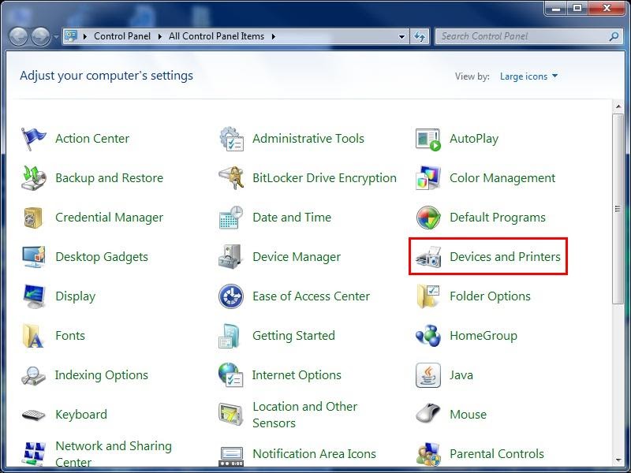The width and height of the screenshot is (631, 473).
Task: Open the Java text link
Action: tap(461, 375)
